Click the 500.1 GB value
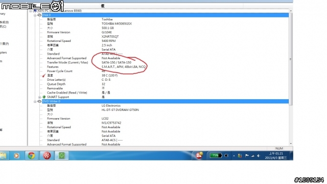The height and width of the screenshot is (184, 327). [x=108, y=28]
